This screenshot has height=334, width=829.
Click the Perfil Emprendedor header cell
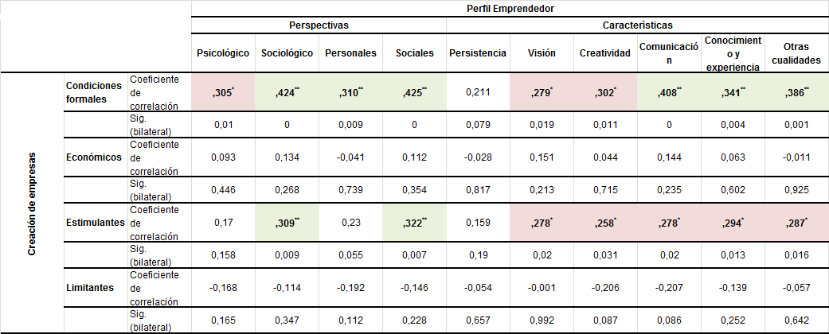click(x=510, y=8)
